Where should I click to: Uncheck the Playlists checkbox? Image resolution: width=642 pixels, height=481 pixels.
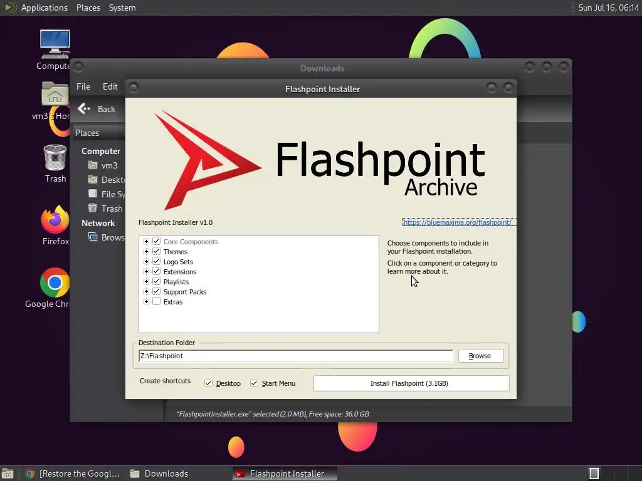(x=156, y=281)
